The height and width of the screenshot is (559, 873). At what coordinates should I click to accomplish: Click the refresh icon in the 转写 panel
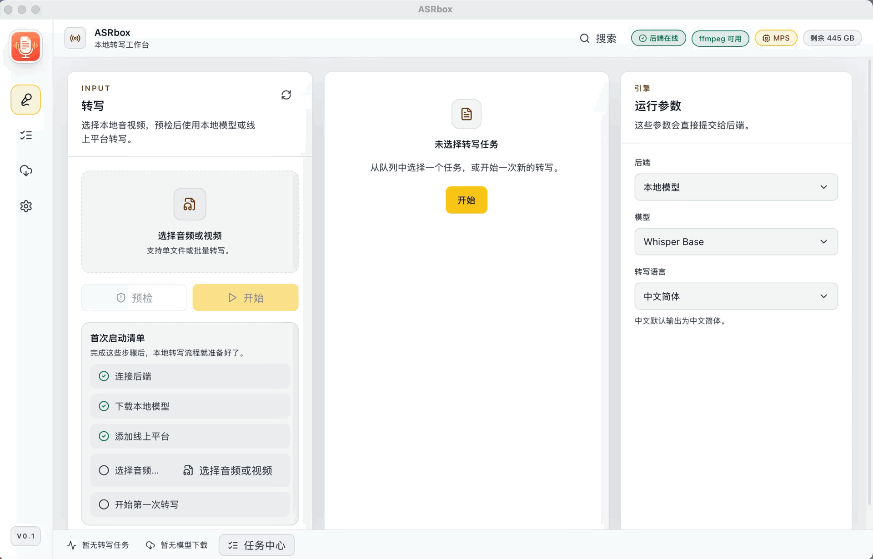tap(286, 95)
